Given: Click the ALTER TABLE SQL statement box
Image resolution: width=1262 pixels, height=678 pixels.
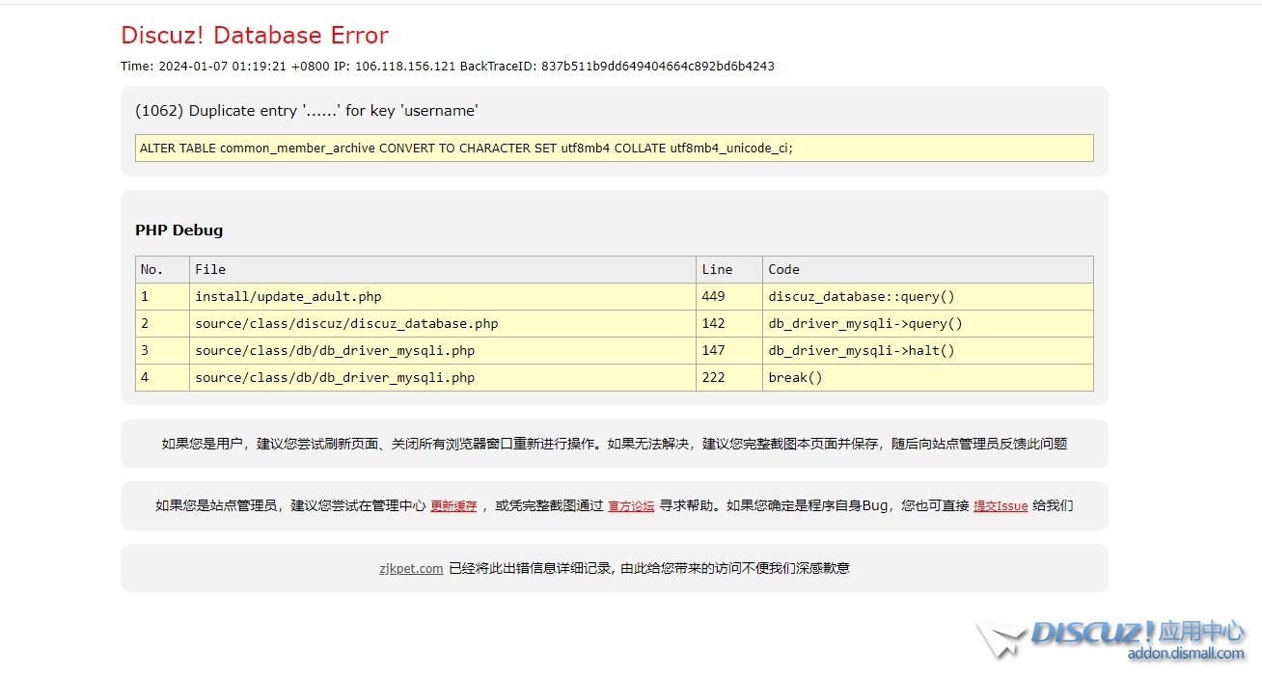Looking at the screenshot, I should click(x=614, y=149).
